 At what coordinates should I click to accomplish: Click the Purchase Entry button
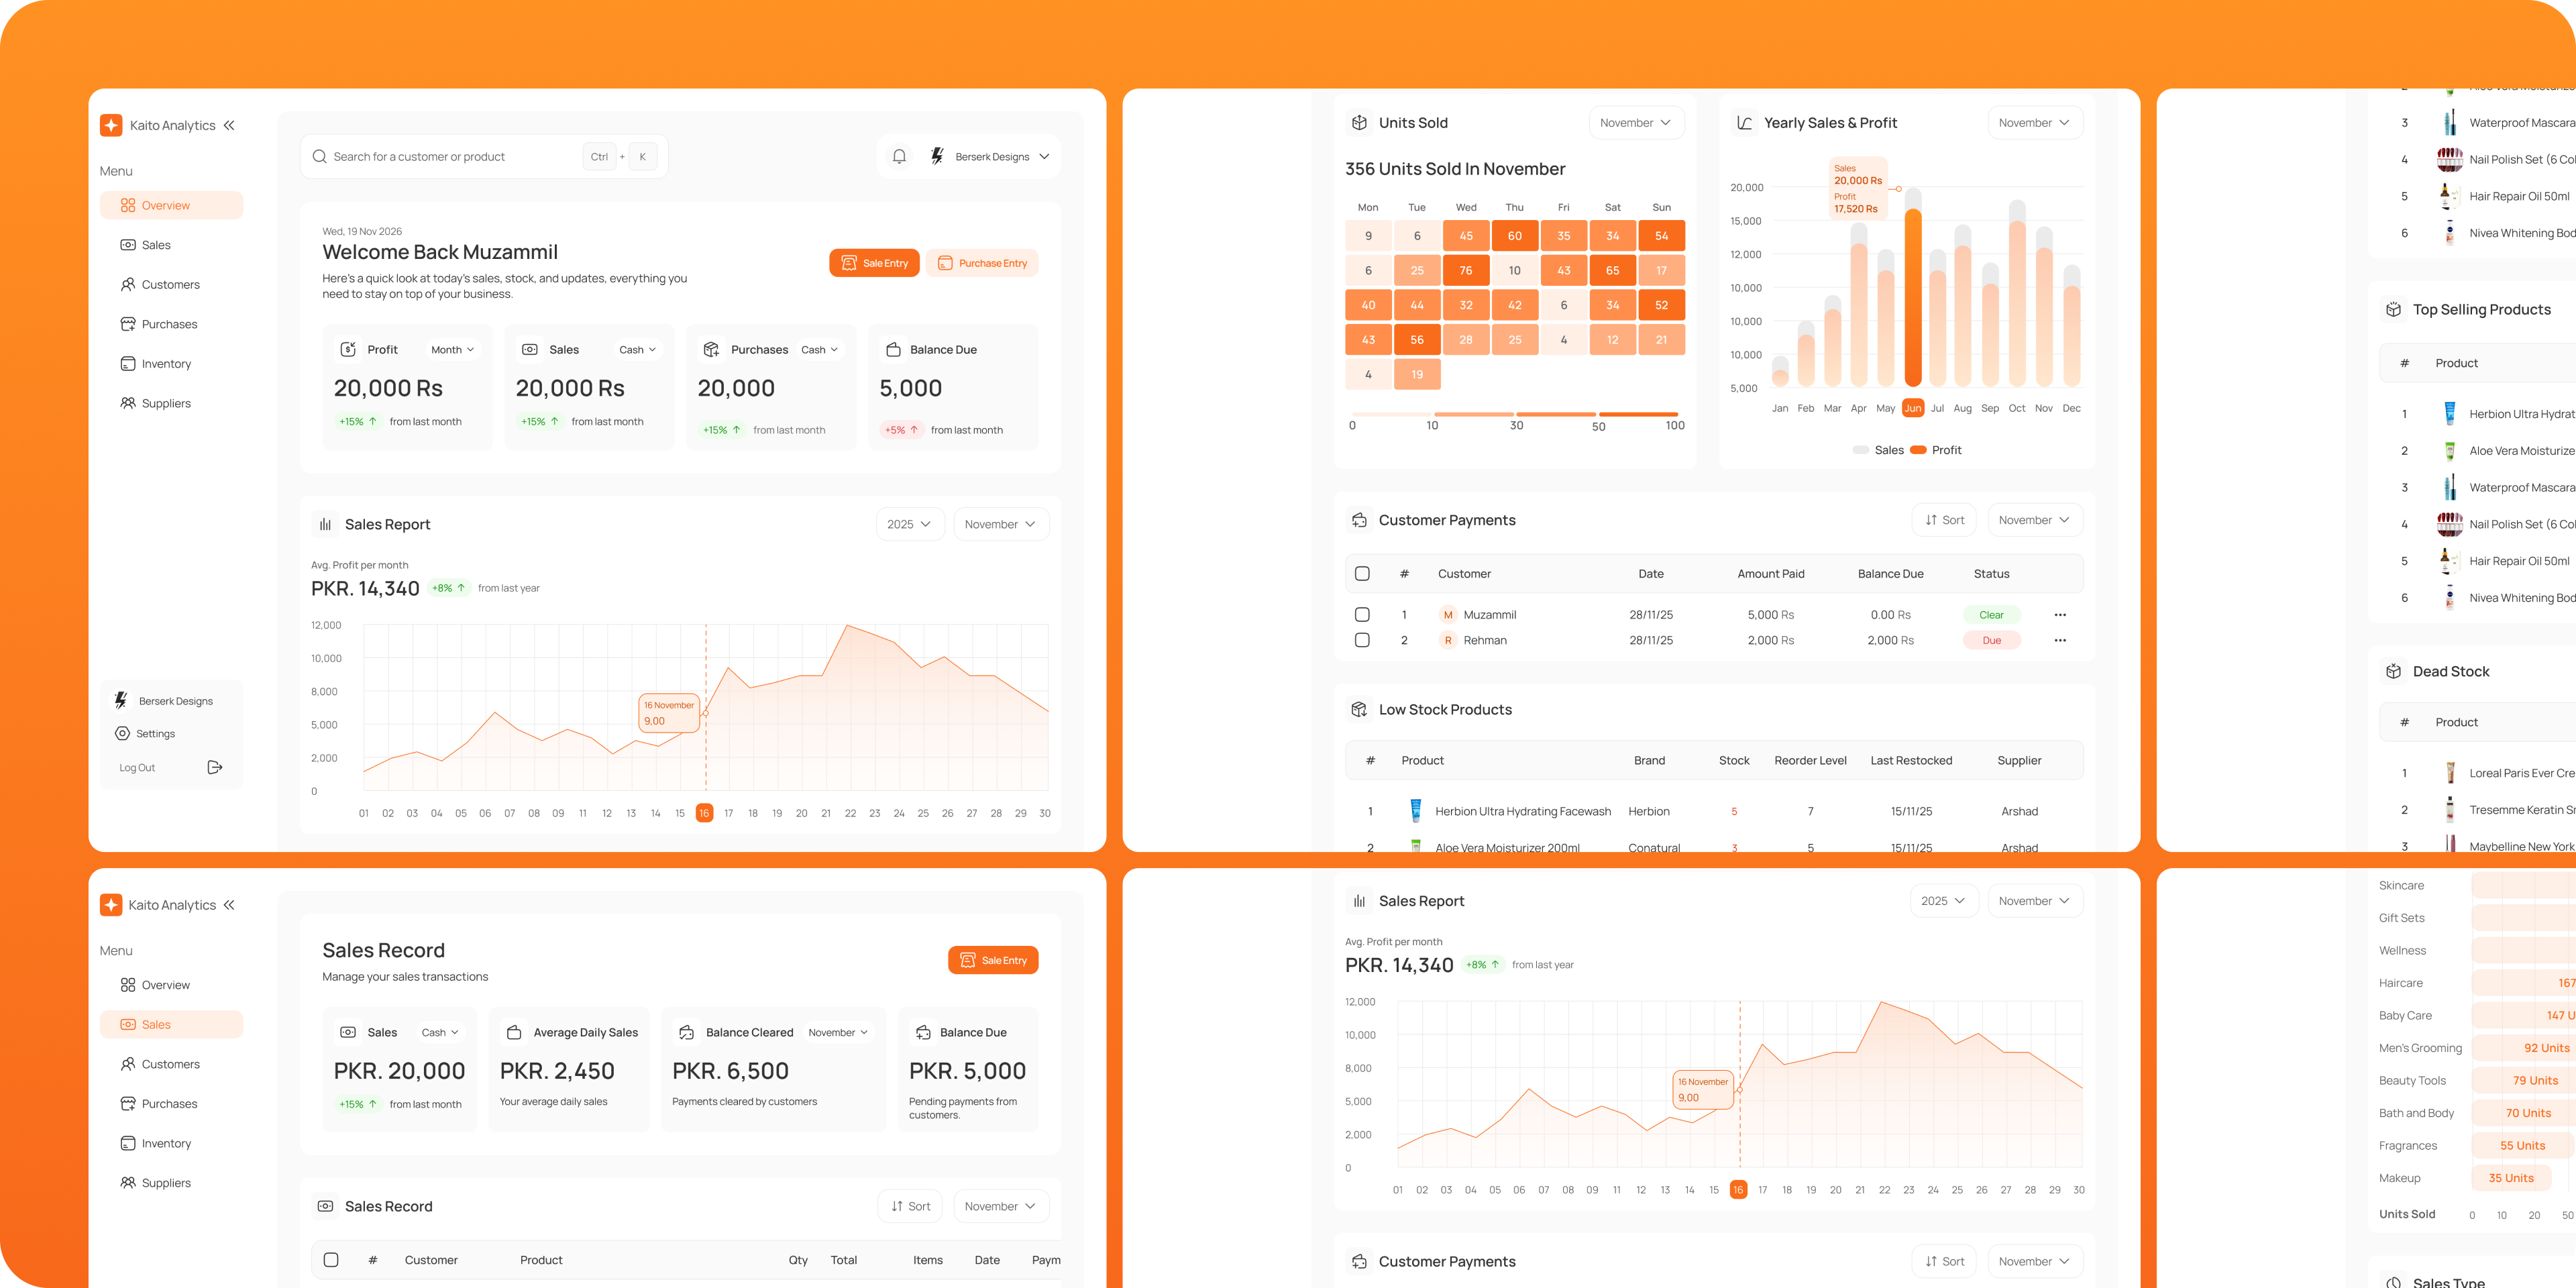982,263
